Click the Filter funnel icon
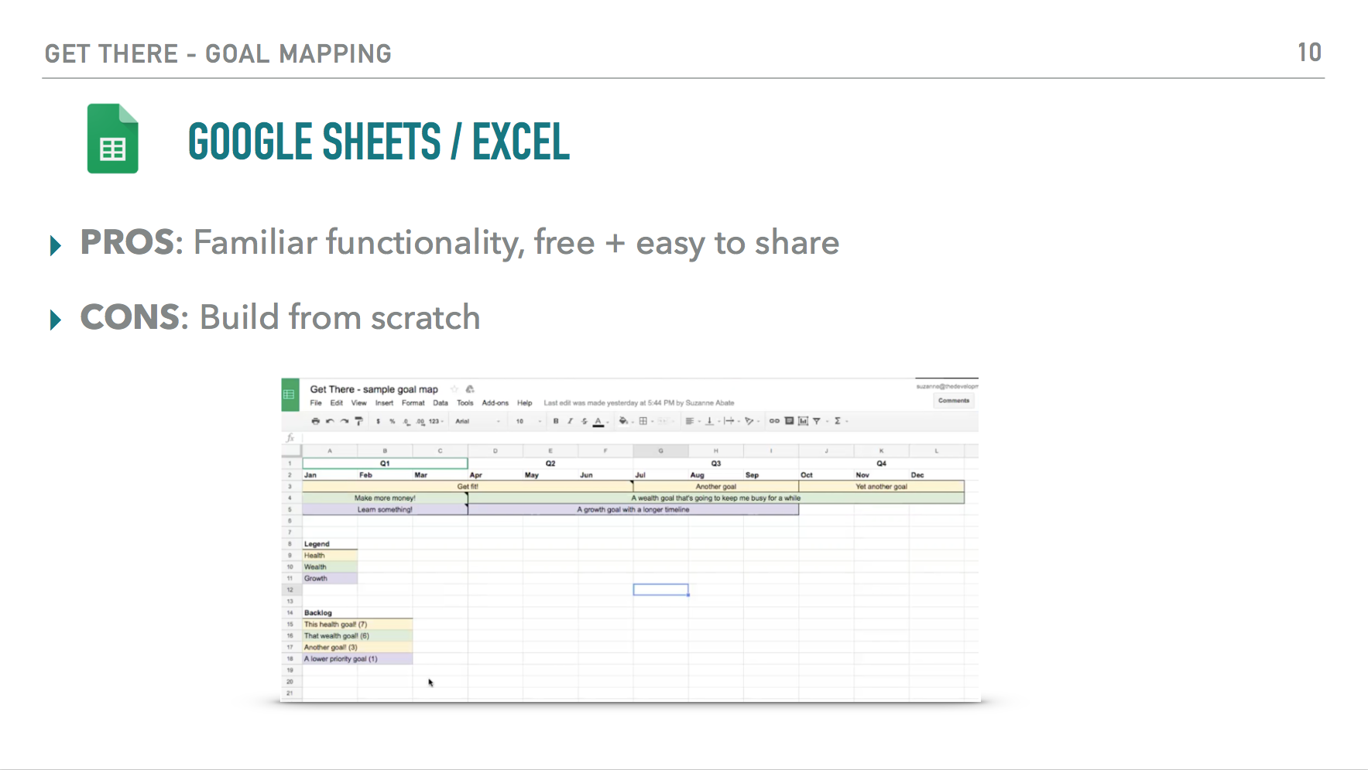The height and width of the screenshot is (770, 1368). tap(817, 422)
